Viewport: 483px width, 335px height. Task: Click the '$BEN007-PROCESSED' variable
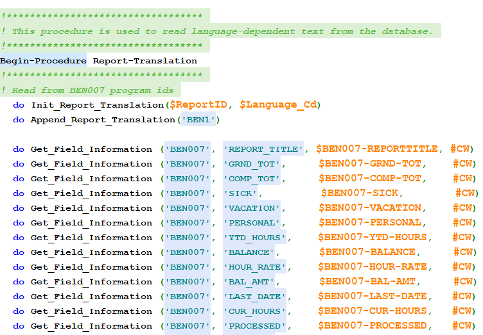pos(373,326)
